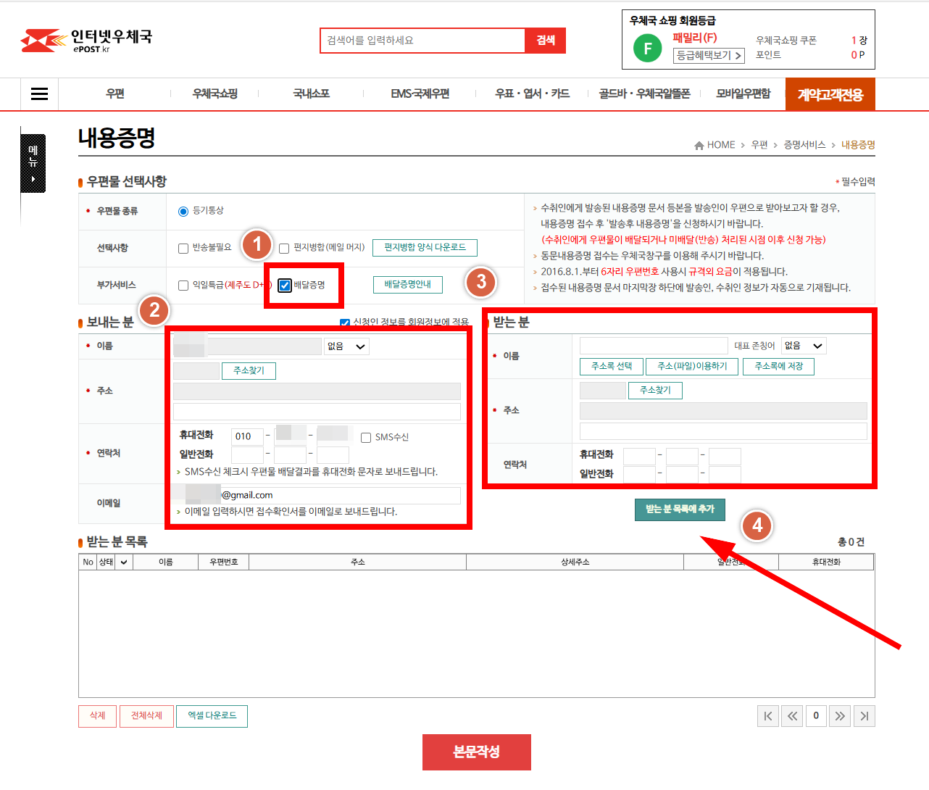The height and width of the screenshot is (790, 929).
Task: Click the 본문작성 button
Action: click(476, 752)
